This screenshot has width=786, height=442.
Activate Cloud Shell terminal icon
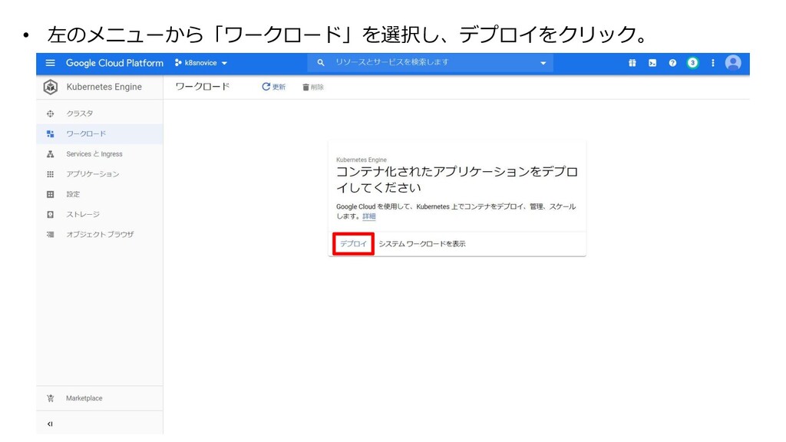[652, 63]
